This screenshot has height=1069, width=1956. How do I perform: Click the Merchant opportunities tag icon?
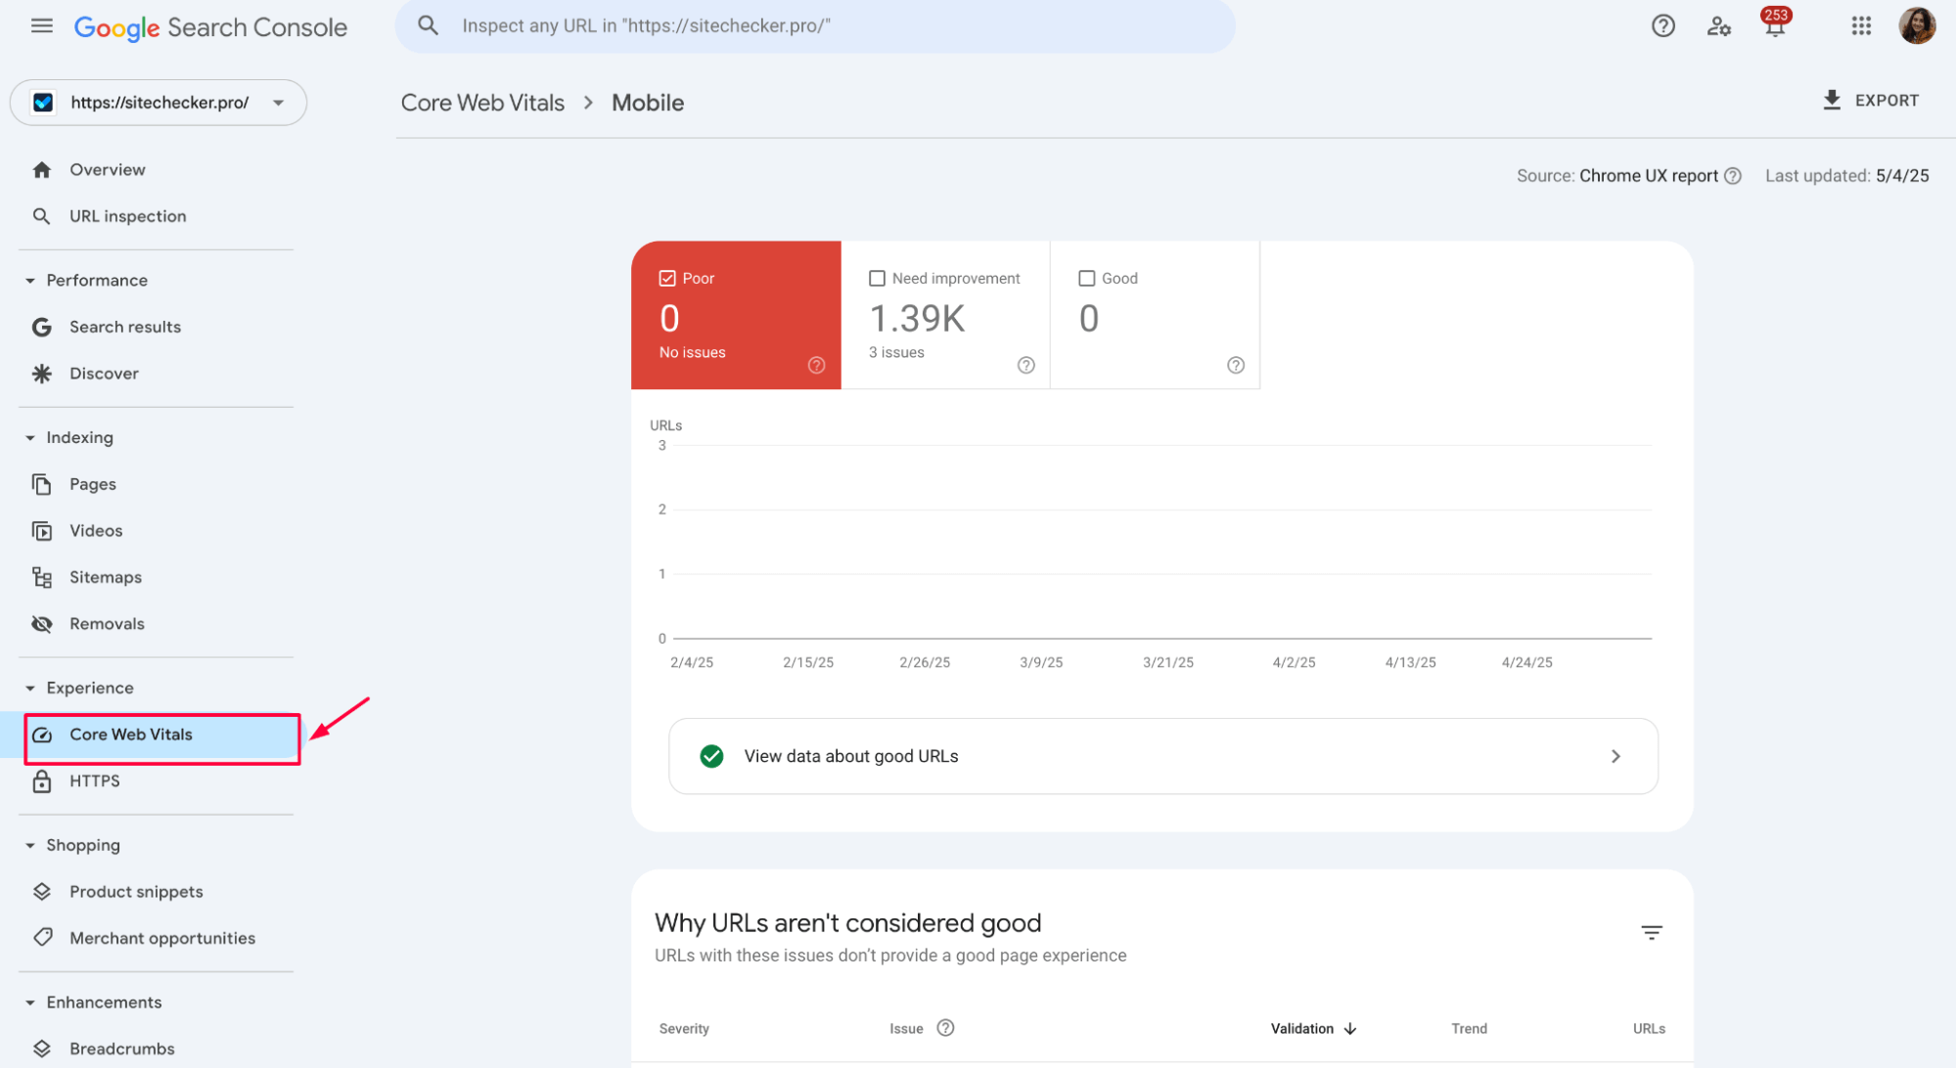41,938
